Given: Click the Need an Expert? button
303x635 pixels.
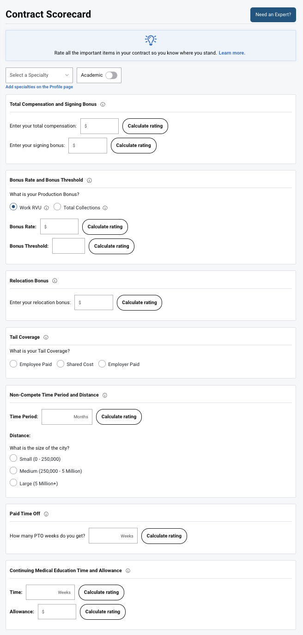Looking at the screenshot, I should pos(273,15).
